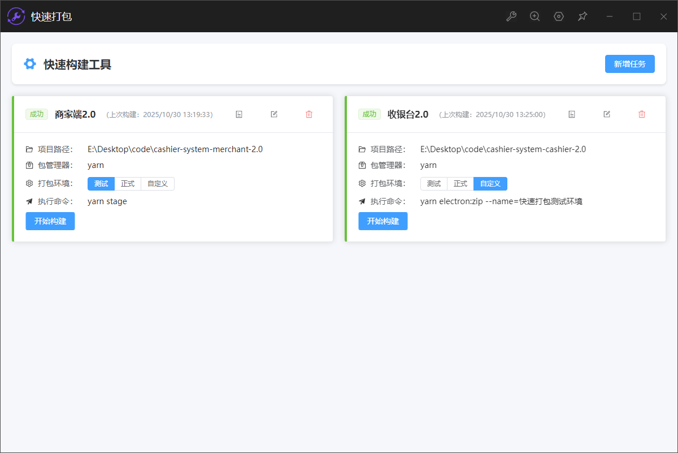View build log for 收银台2.0
The height and width of the screenshot is (453, 678).
(572, 114)
